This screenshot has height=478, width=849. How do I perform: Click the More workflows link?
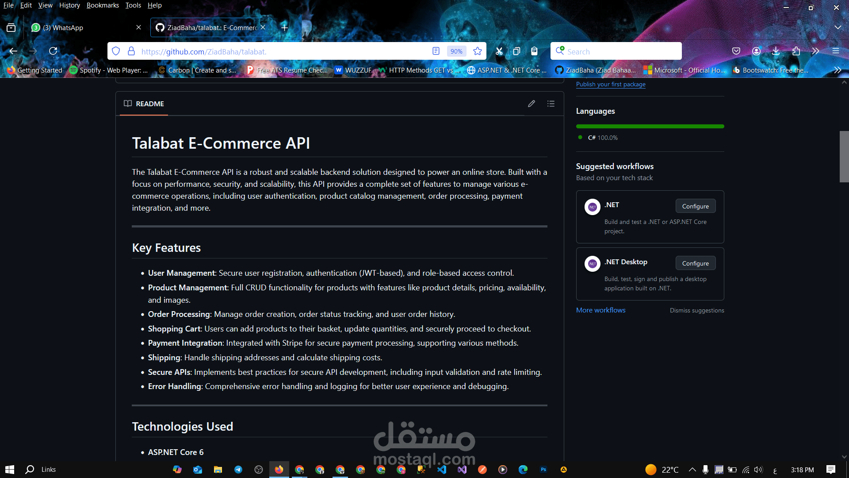600,310
